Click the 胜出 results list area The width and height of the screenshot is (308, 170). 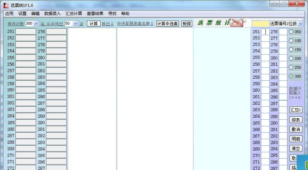92,99
